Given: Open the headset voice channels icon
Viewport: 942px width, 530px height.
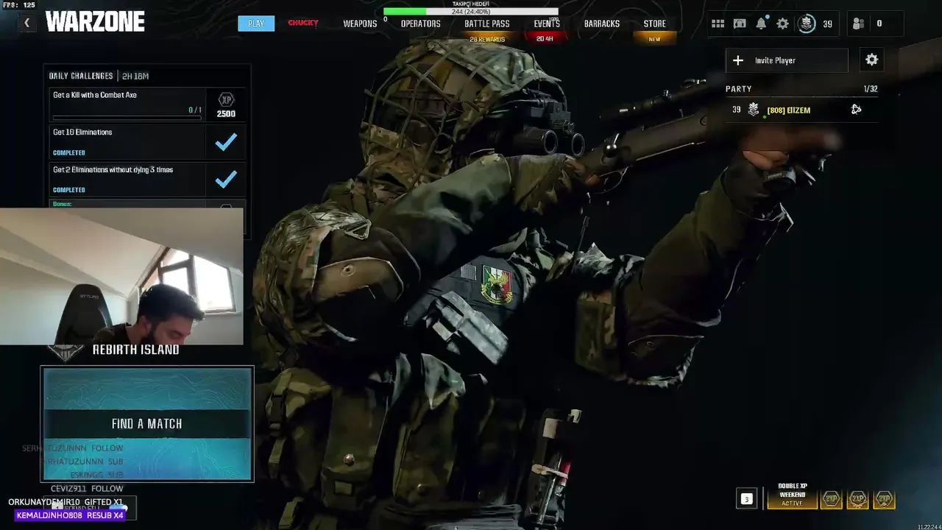Looking at the screenshot, I should coord(740,24).
